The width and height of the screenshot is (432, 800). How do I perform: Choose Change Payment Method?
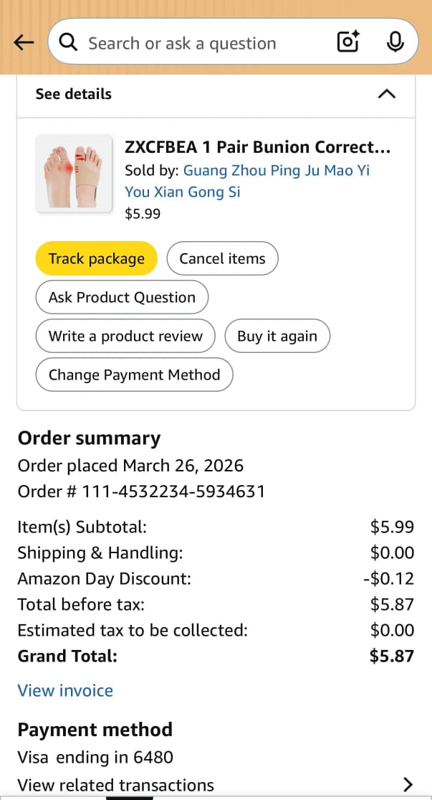(134, 375)
